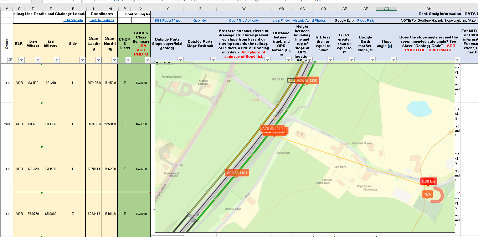Select the cell with start mileage 65.0770
The image size is (478, 237).
point(33,214)
